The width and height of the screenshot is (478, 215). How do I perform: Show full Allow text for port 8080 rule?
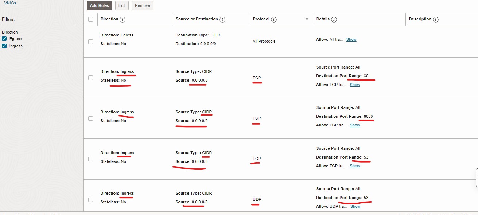point(355,125)
